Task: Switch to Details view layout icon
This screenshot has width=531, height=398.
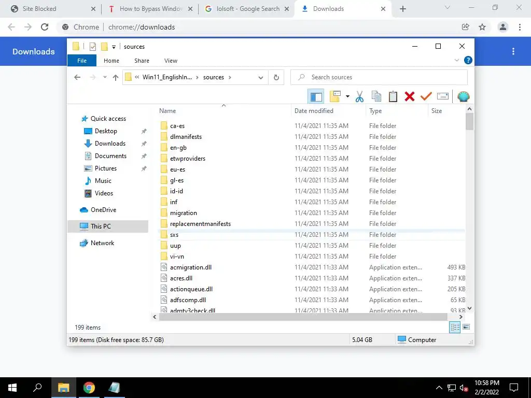Action: [x=455, y=327]
